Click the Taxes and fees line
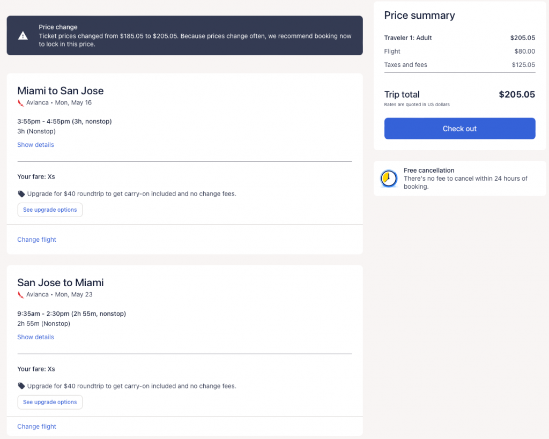 click(x=459, y=65)
